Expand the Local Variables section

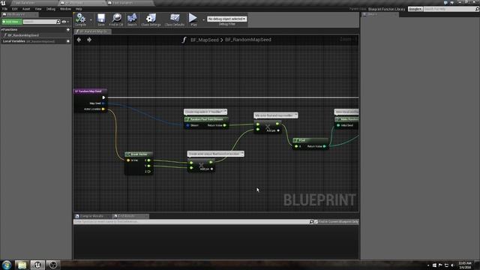[13, 41]
